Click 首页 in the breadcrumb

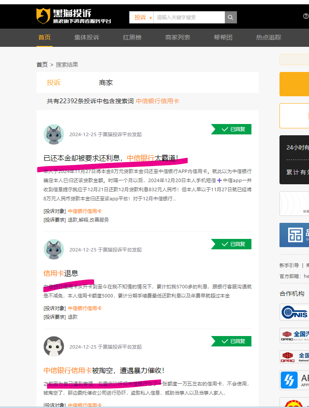pyautogui.click(x=42, y=65)
